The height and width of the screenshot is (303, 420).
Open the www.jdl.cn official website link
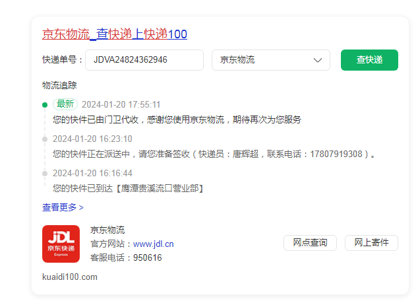(154, 244)
